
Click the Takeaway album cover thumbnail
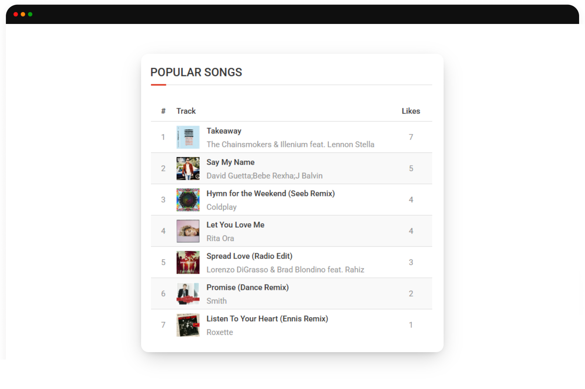(x=188, y=137)
